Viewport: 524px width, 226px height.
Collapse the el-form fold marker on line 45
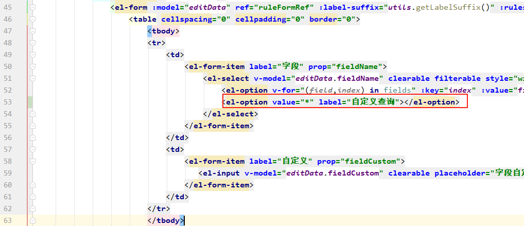[33, 8]
